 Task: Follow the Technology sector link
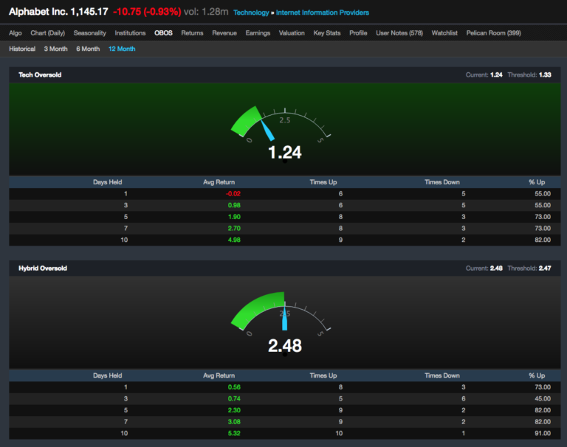point(251,13)
